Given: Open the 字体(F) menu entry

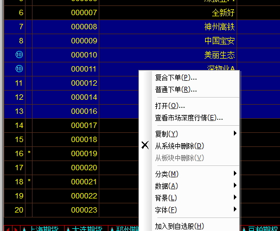Looking at the screenshot, I should (x=189, y=210).
